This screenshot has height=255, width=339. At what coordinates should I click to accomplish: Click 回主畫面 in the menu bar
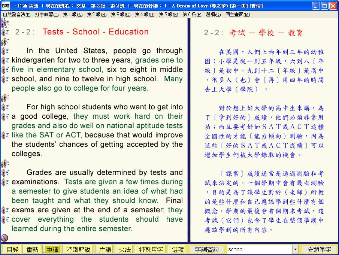[x=237, y=15]
